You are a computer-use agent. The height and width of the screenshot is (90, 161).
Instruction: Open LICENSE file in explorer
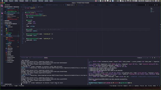(x=9, y=54)
